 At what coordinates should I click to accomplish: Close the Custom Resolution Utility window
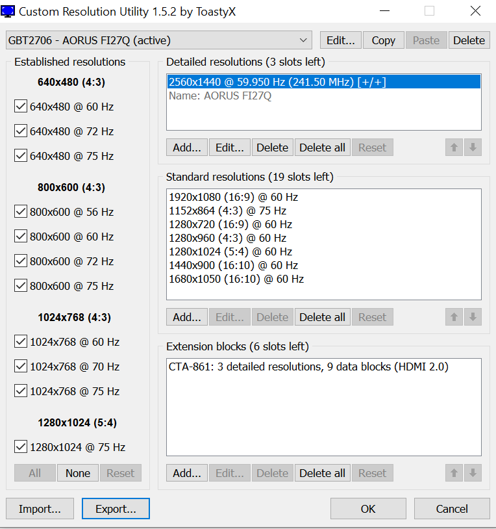[x=475, y=11]
